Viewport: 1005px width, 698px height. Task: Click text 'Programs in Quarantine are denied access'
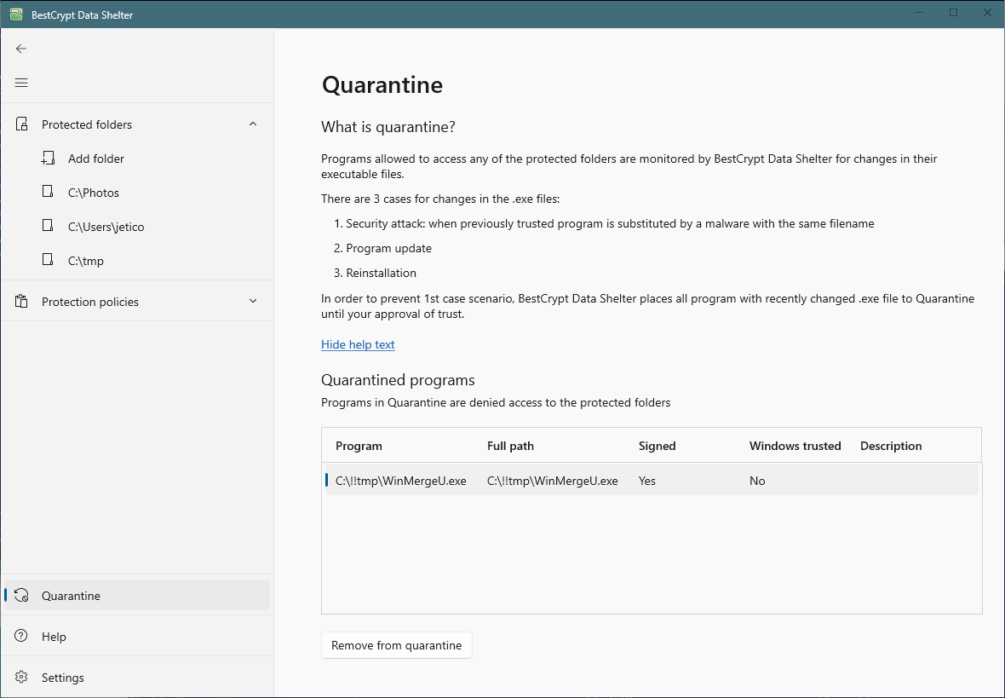(x=496, y=402)
